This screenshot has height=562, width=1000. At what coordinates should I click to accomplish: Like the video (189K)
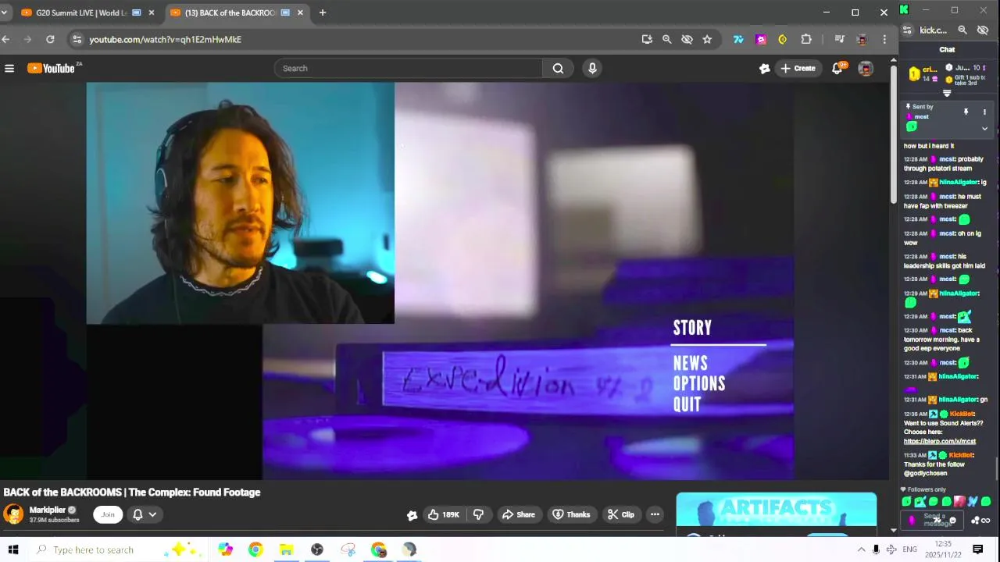(x=443, y=514)
